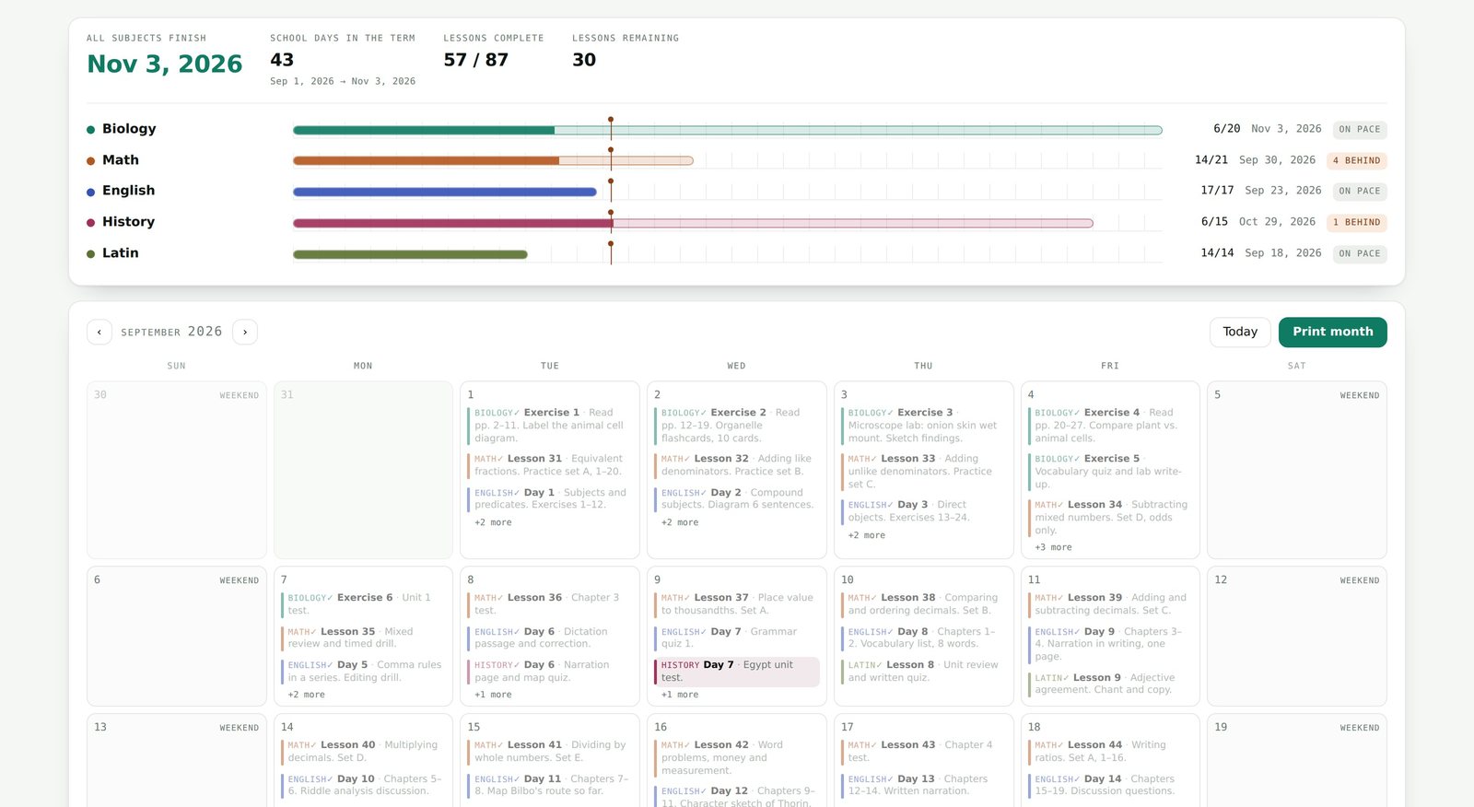Show "+2 more" lessons on Wednesday, September 2
The image size is (1474, 807).
click(680, 522)
